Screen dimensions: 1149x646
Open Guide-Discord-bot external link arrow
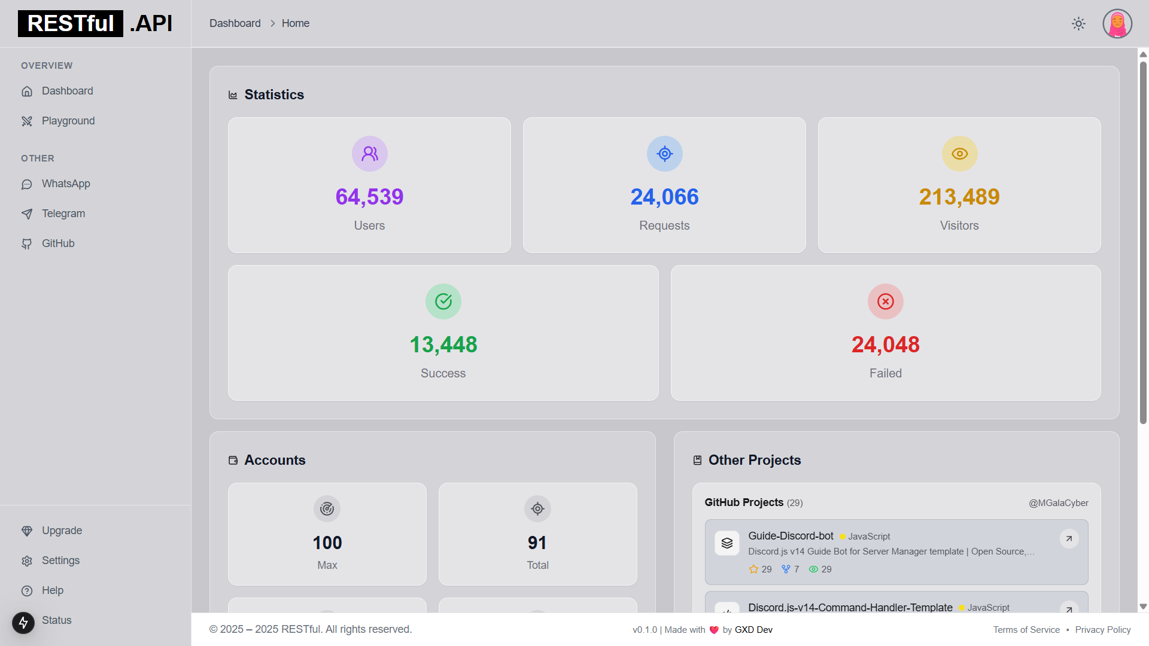click(x=1069, y=538)
